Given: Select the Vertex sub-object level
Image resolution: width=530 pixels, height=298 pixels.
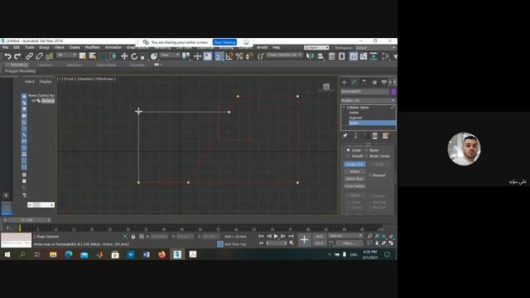Looking at the screenshot, I should coord(354,113).
